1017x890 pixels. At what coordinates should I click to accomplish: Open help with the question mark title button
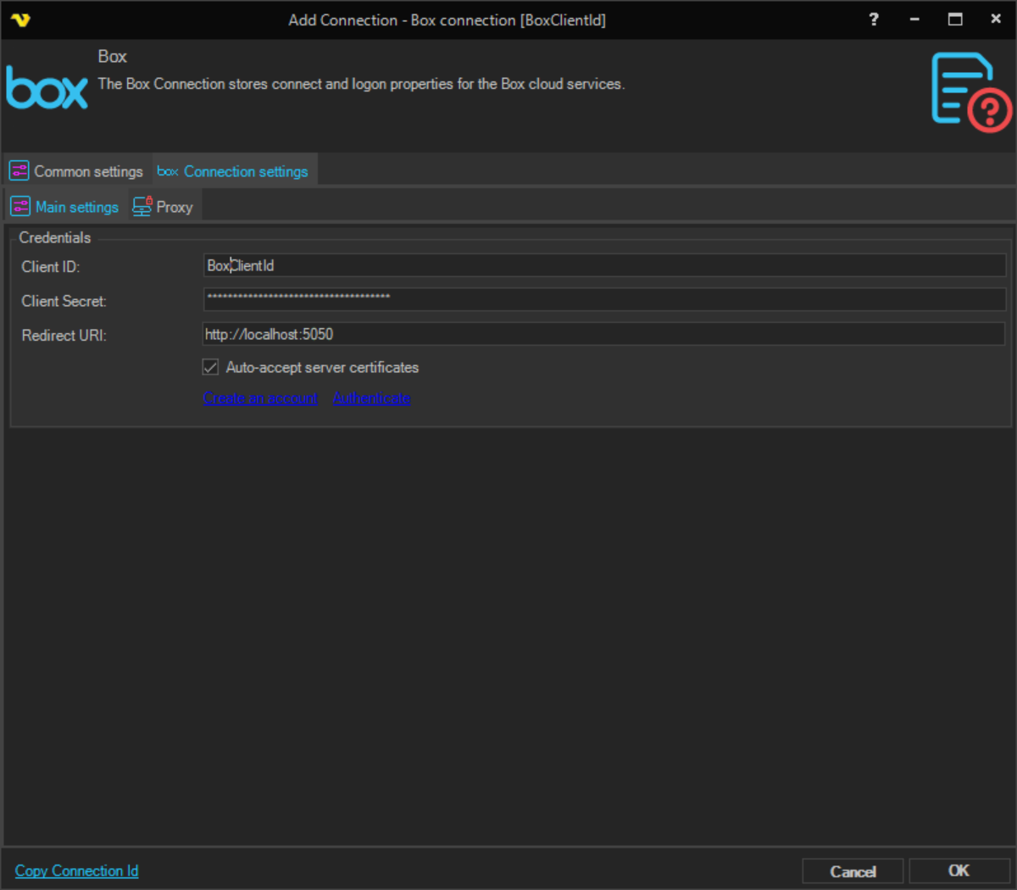(874, 19)
